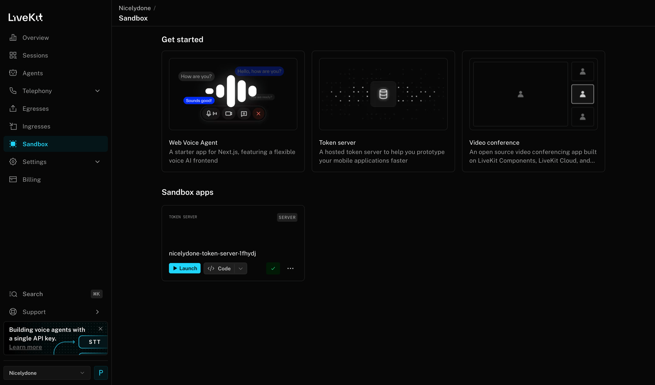Select the Overview icon in the sidebar
The image size is (655, 385).
coord(13,37)
